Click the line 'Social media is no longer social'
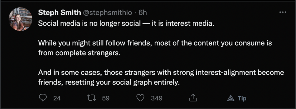296x109 pixels. [89, 24]
